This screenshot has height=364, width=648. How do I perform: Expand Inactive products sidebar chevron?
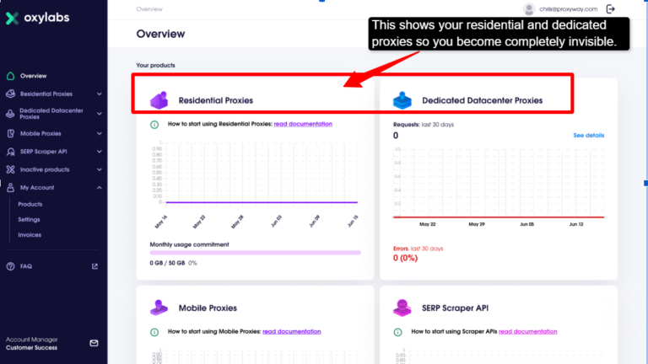coord(100,169)
